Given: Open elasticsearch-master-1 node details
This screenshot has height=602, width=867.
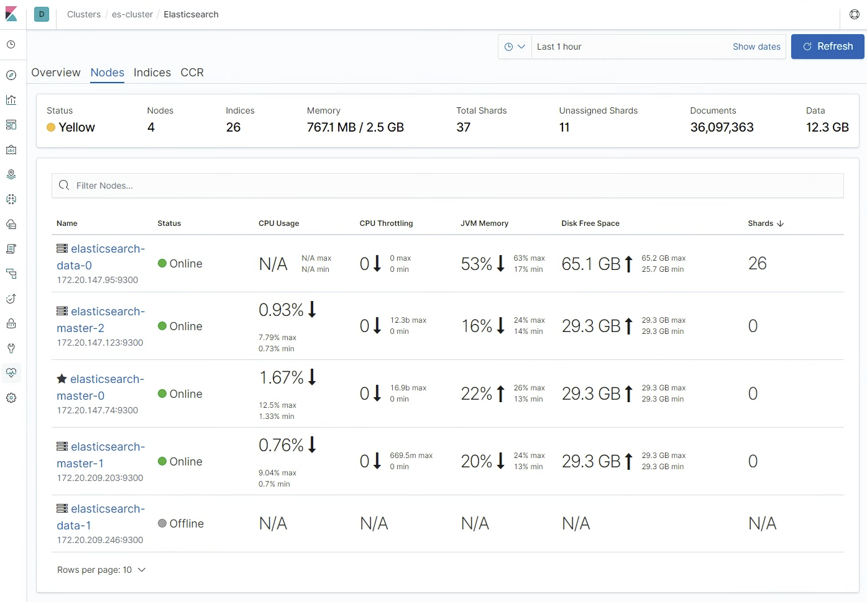Looking at the screenshot, I should coord(101,455).
